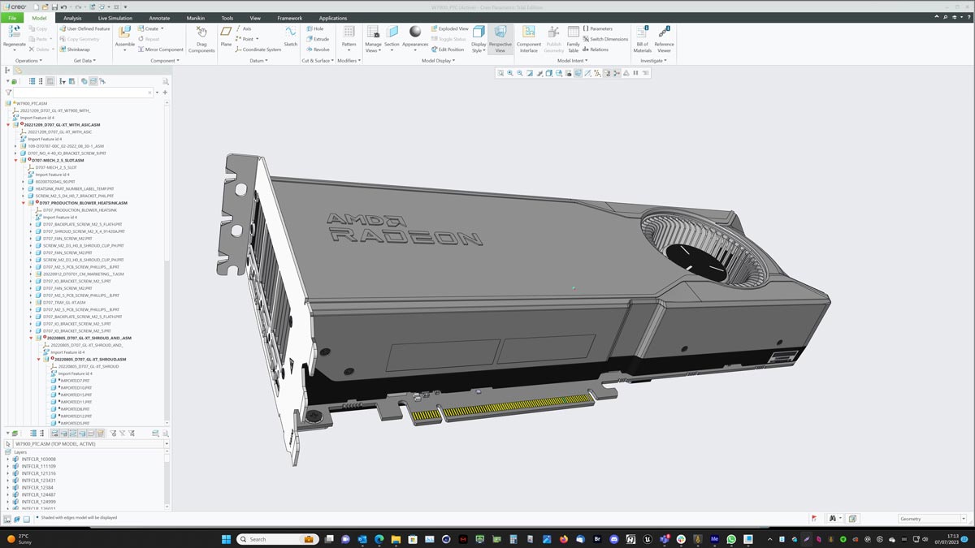Open the weather widget on taskbar

(20, 539)
